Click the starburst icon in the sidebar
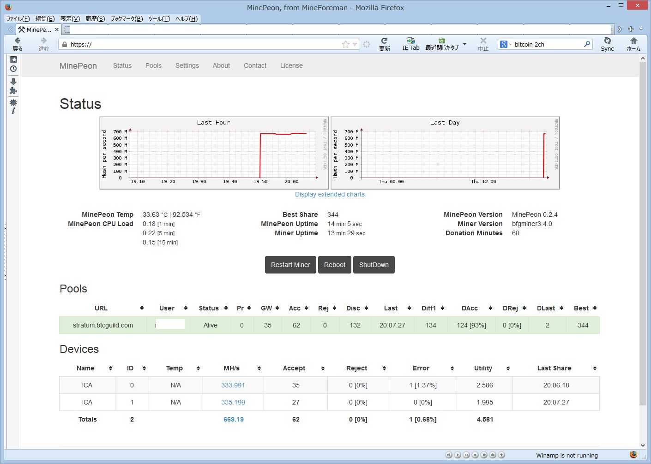The width and height of the screenshot is (651, 464). 13,102
